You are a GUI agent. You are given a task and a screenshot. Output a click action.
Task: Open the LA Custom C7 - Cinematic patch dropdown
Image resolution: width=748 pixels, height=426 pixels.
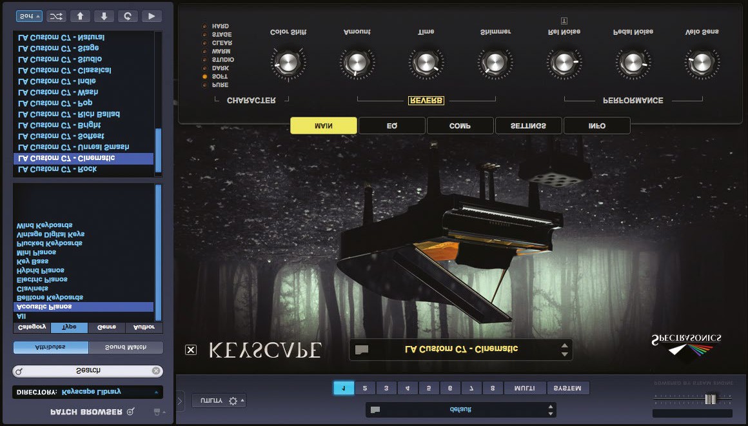(x=461, y=350)
